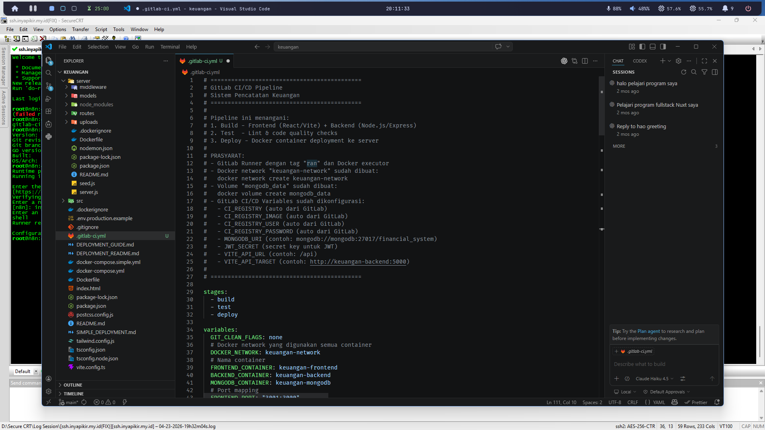
Task: Open the Run menu in VS Code
Action: (149, 47)
